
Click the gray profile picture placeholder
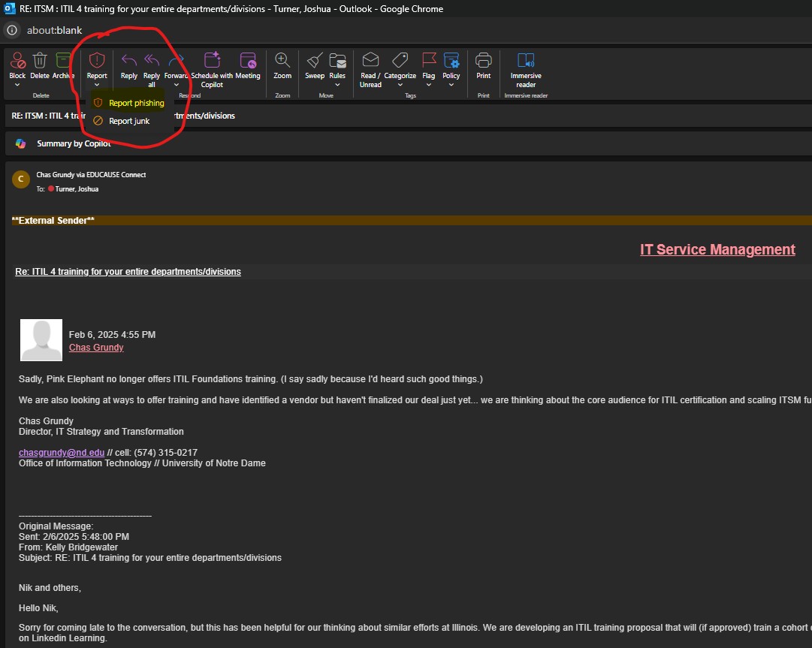(x=41, y=340)
